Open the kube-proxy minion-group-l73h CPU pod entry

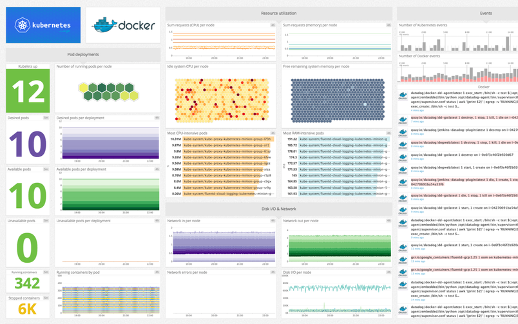(227, 138)
